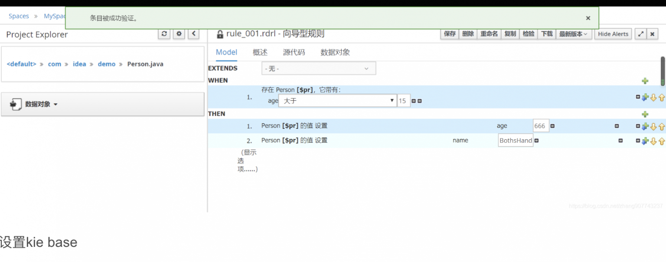Open the 大于 operator dropdown

click(x=337, y=100)
